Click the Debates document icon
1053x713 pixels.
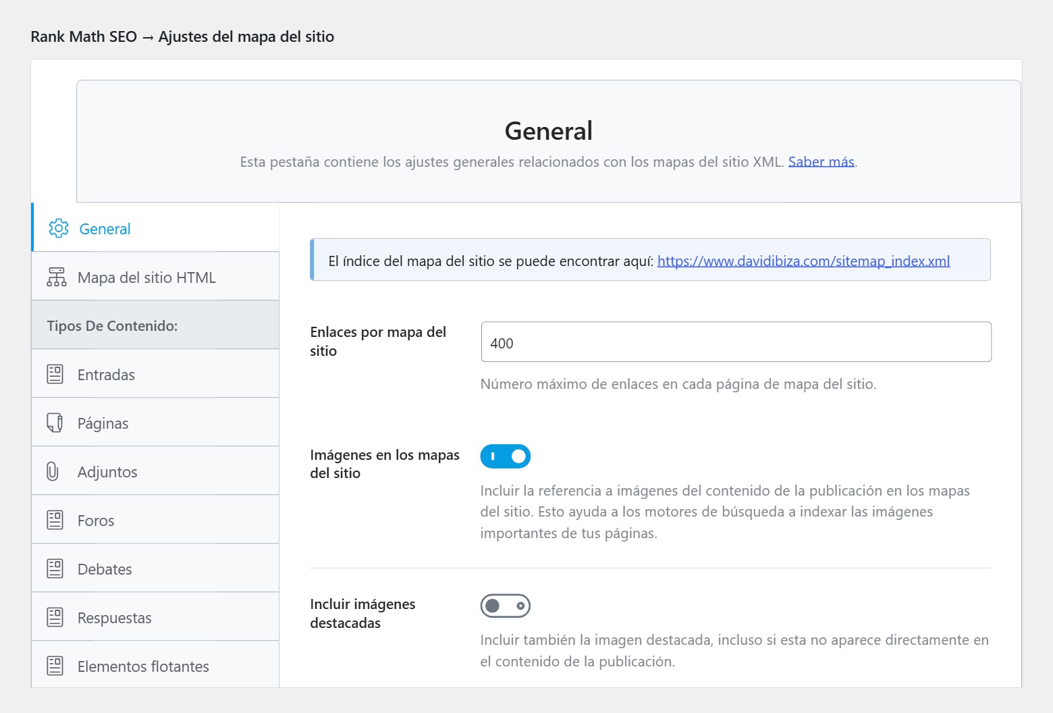tap(55, 569)
